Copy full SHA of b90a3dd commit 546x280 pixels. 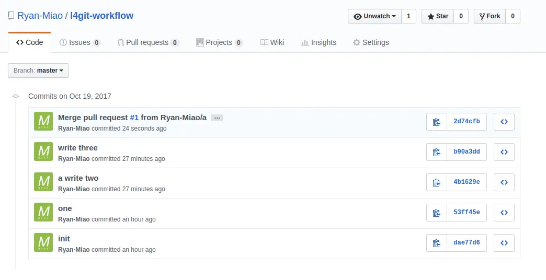[x=436, y=152]
